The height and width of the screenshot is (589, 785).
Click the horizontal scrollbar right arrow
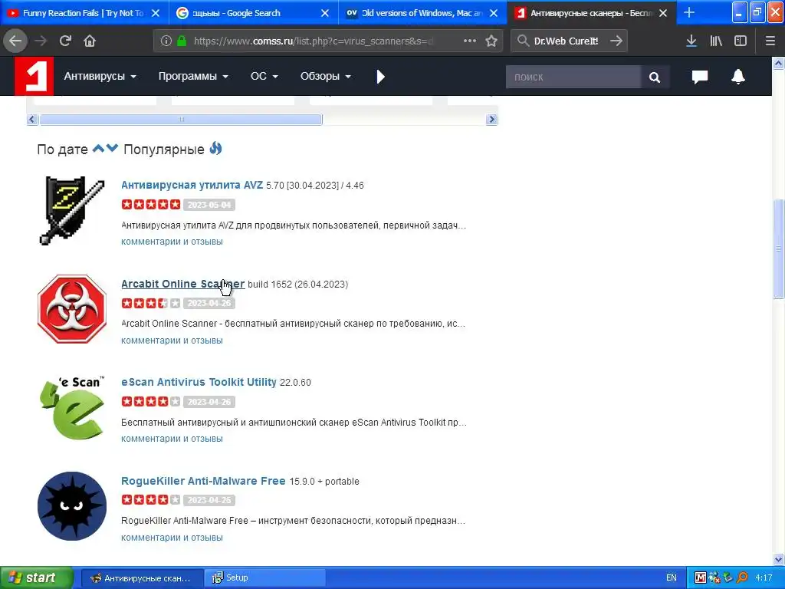point(491,119)
